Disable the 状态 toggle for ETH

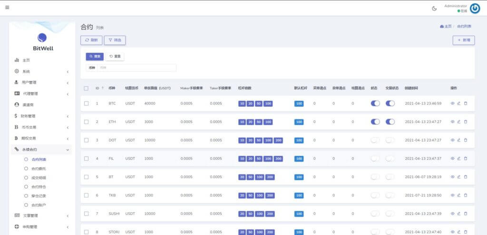coord(375,122)
